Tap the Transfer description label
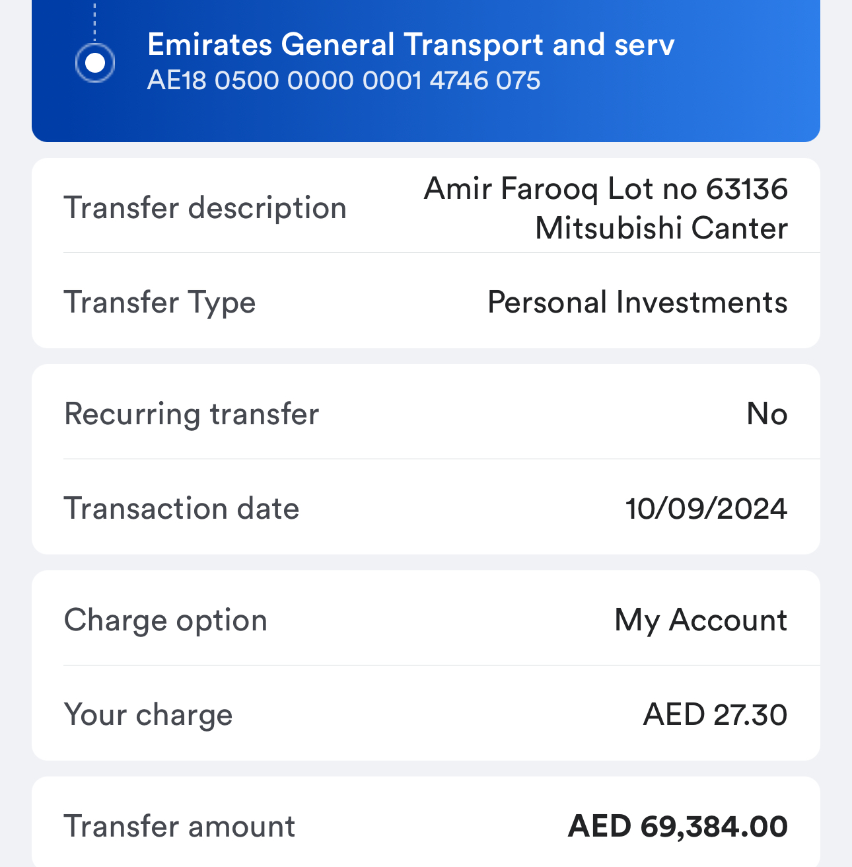This screenshot has height=867, width=852. tap(205, 208)
